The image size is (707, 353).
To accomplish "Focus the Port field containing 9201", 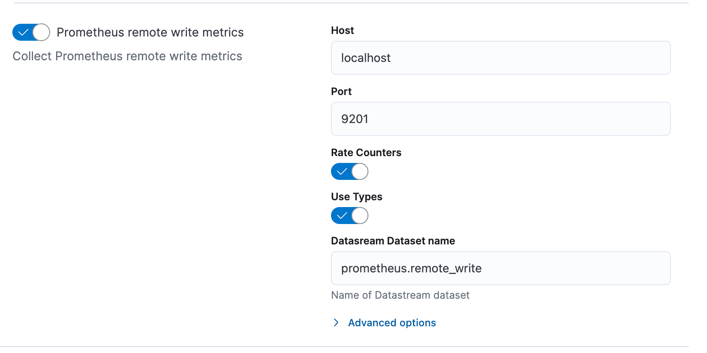I will pos(501,119).
